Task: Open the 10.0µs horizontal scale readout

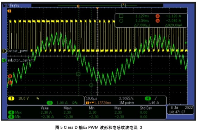Action: click(x=92, y=98)
